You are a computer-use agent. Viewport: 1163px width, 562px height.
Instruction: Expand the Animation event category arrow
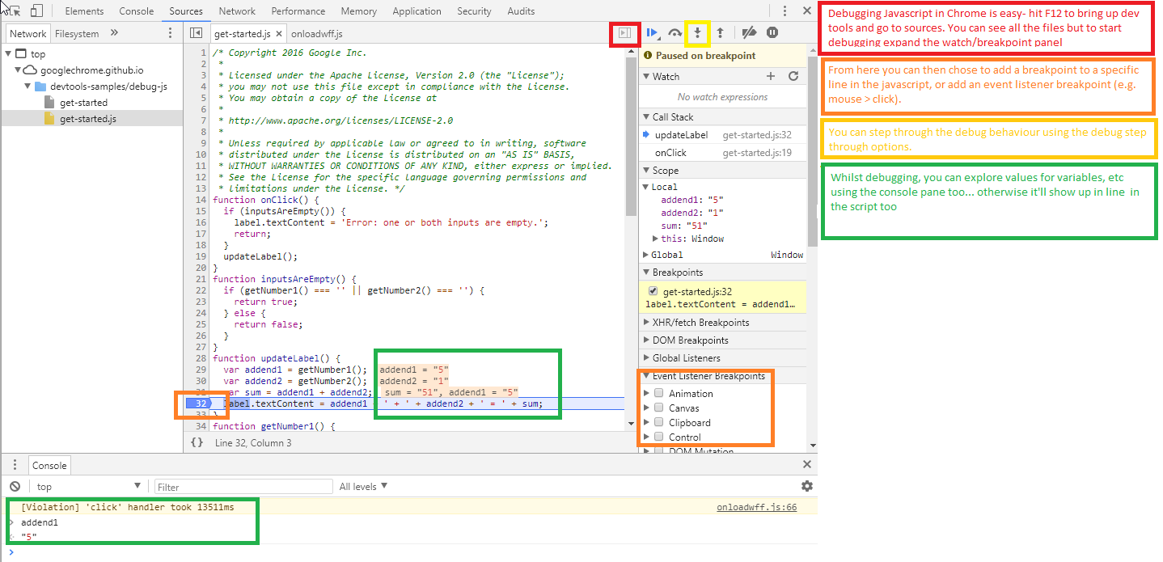[646, 393]
